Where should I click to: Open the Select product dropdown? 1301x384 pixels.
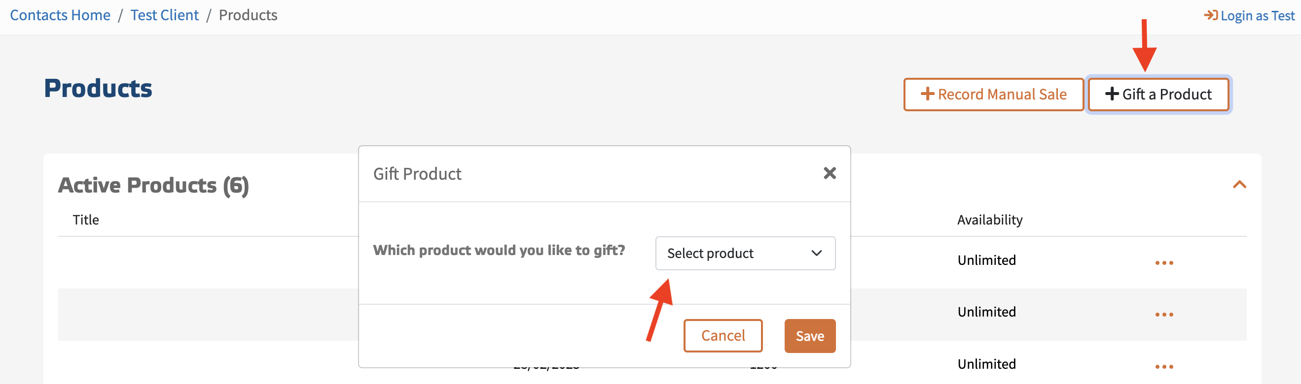744,253
